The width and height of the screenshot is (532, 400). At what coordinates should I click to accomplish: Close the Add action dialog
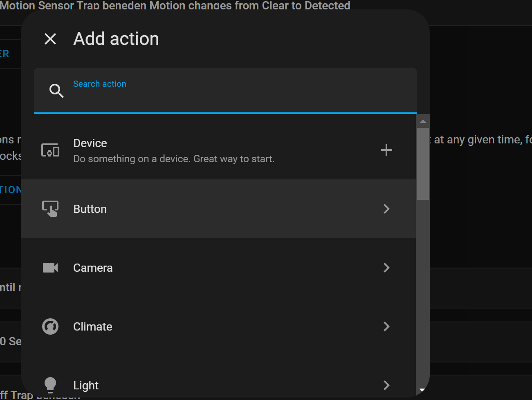(x=50, y=39)
